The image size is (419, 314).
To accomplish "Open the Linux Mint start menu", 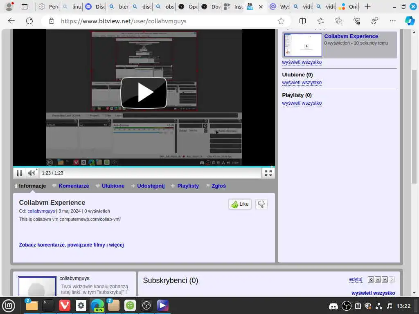I will pyautogui.click(x=9, y=306).
